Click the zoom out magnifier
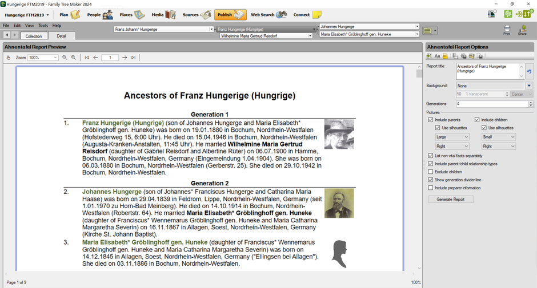This screenshot has height=288, width=537. tap(65, 58)
